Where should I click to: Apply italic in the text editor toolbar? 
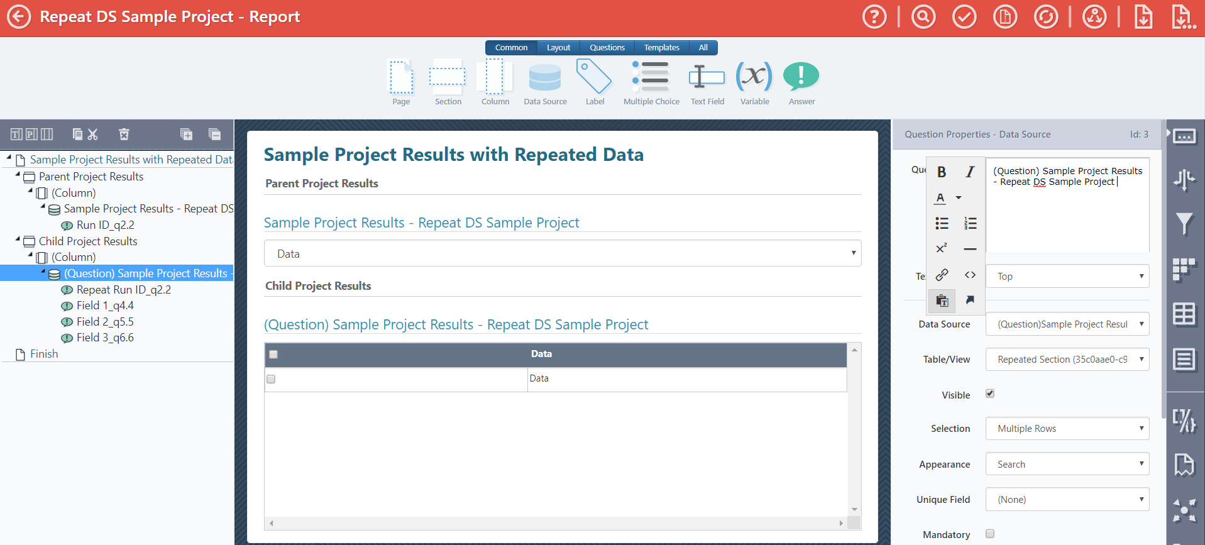970,172
